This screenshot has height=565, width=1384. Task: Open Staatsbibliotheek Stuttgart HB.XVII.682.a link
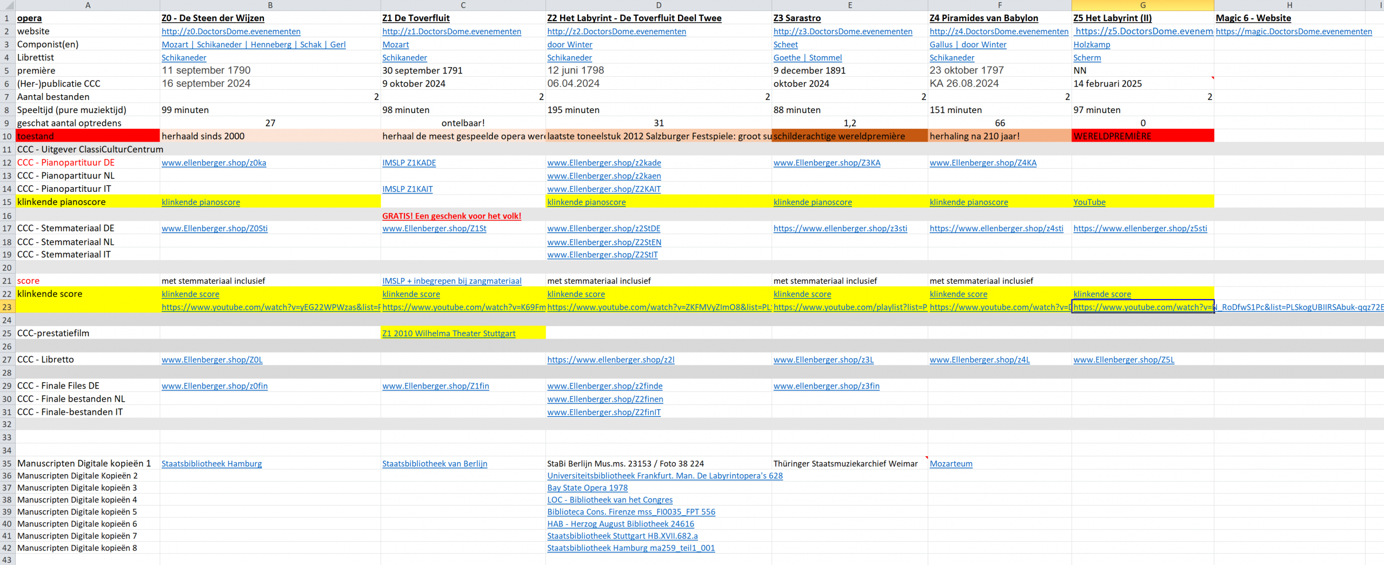tap(622, 536)
